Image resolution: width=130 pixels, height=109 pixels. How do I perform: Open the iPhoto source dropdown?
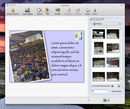pyautogui.click(x=107, y=24)
